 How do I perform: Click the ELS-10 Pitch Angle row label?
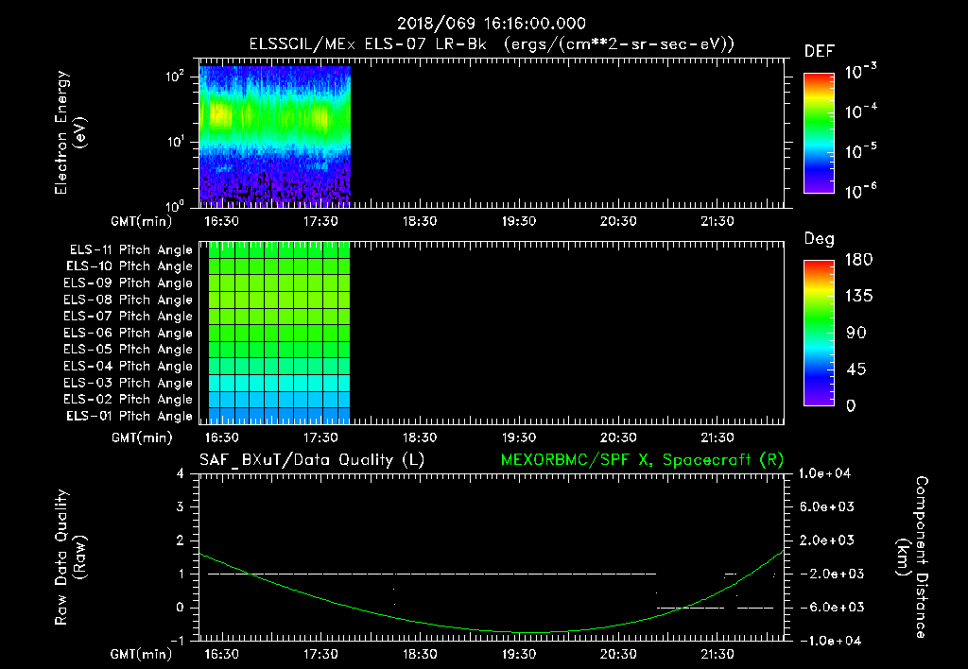(x=129, y=266)
